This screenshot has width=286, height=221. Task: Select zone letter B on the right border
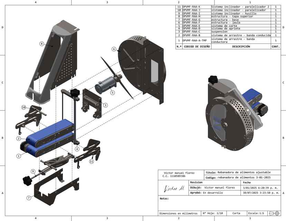[x=283, y=137]
